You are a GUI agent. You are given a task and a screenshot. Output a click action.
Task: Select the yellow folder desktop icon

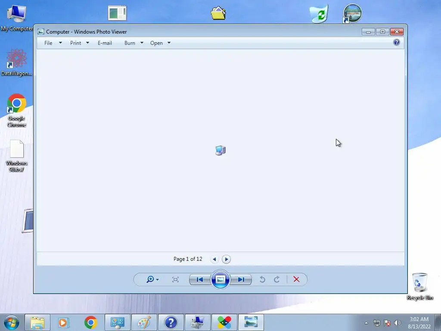(x=218, y=13)
